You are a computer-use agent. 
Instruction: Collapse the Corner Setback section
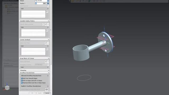pos(49,40)
